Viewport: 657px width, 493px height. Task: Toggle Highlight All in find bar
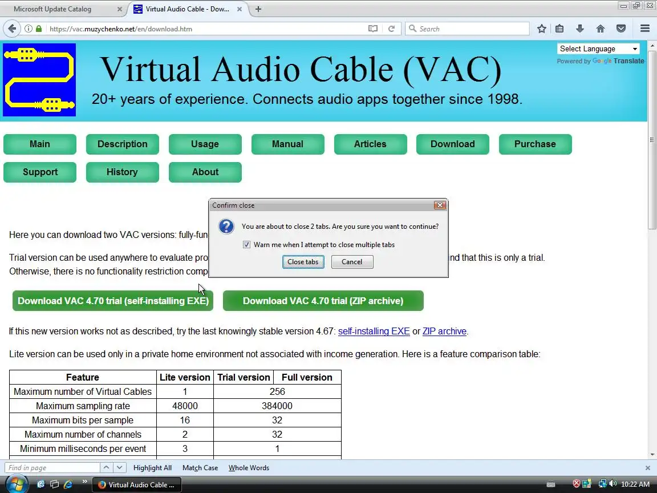152,467
